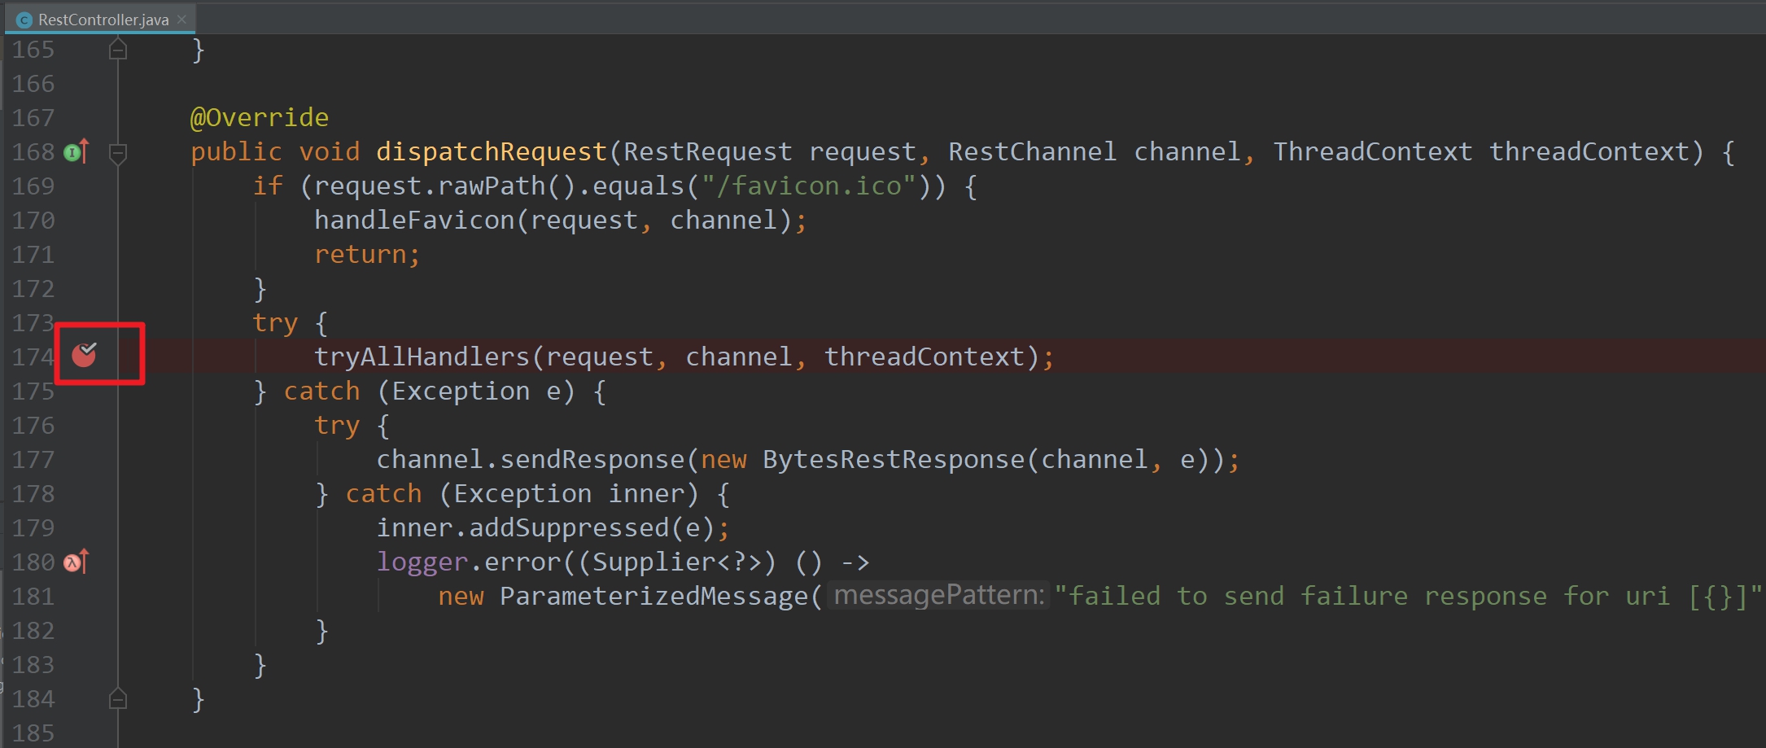Click the fold end marker at line 184
The height and width of the screenshot is (748, 1766).
pos(118,699)
